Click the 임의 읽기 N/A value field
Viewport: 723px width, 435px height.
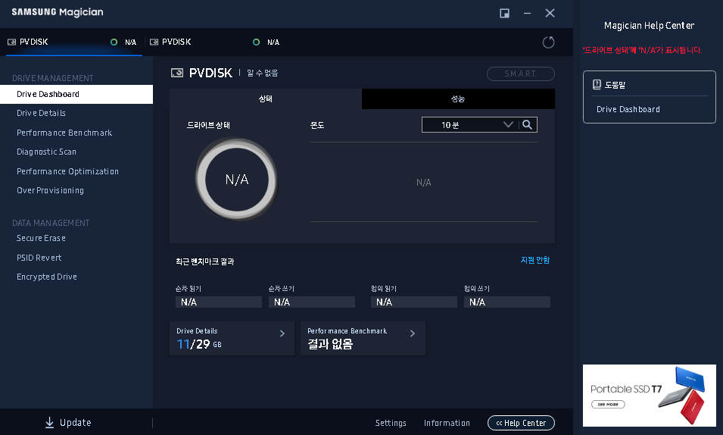pyautogui.click(x=414, y=302)
